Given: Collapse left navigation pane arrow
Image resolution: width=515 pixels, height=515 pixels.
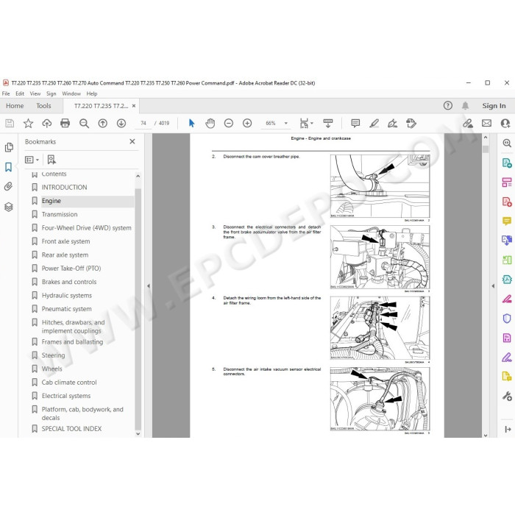Looking at the screenshot, I should (x=149, y=286).
